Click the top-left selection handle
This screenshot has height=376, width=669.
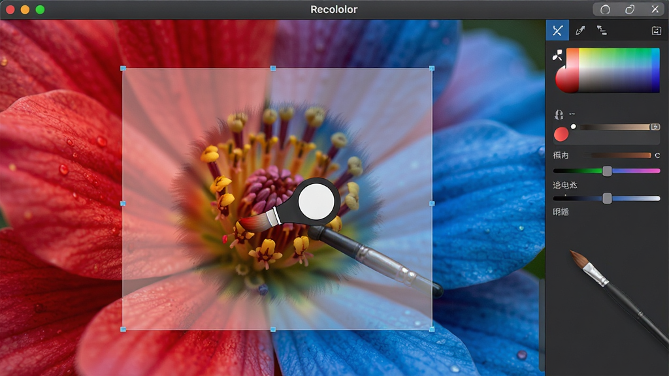pyautogui.click(x=123, y=68)
